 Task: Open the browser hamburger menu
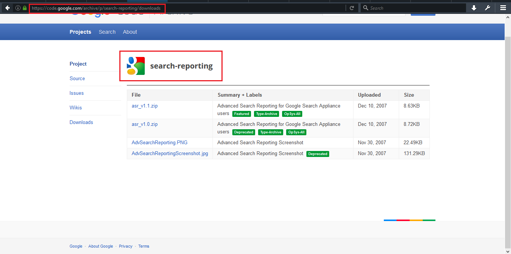(503, 8)
